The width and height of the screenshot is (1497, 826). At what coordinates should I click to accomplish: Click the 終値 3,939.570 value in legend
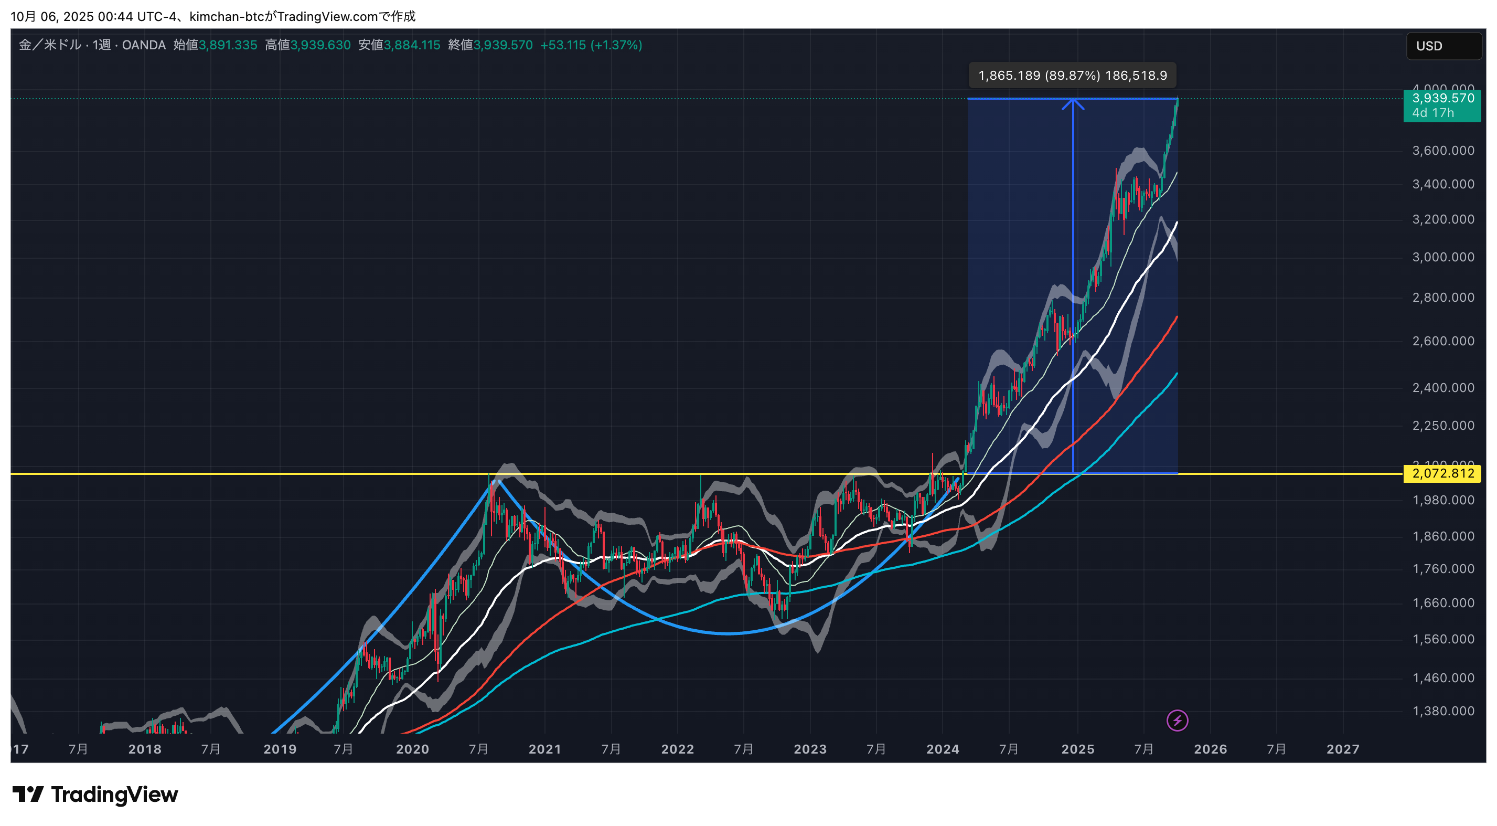click(502, 45)
